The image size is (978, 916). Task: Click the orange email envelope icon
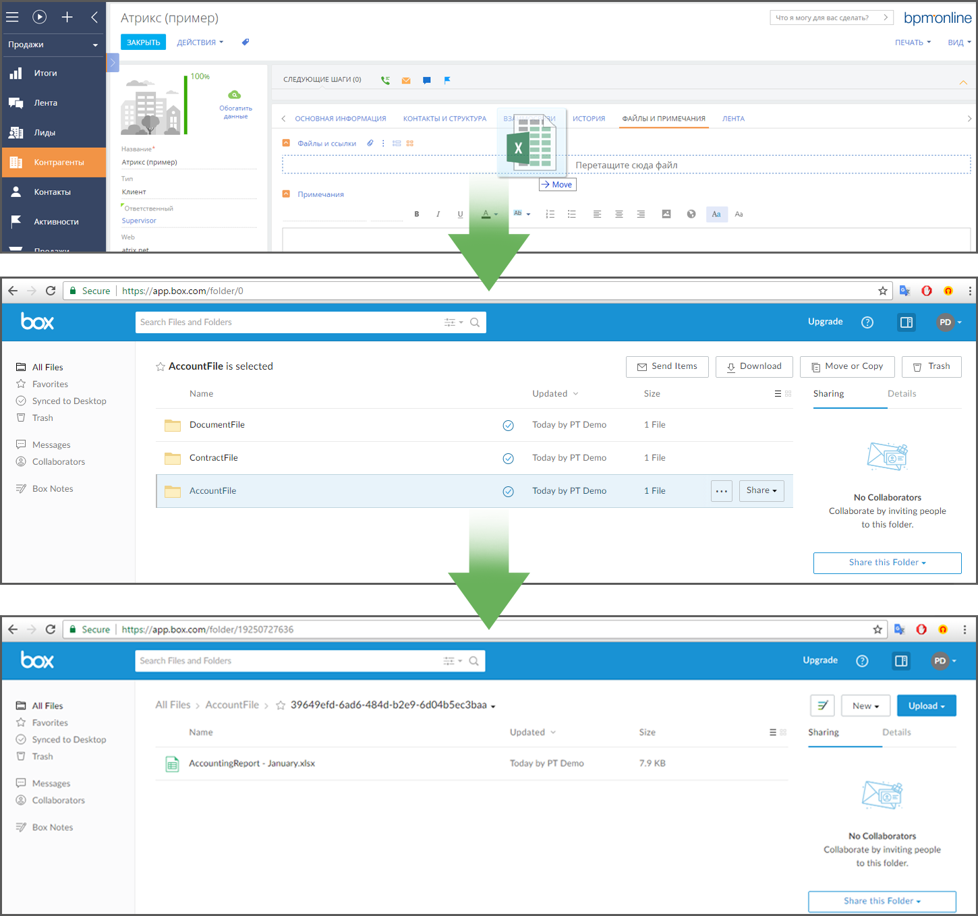[x=406, y=80]
